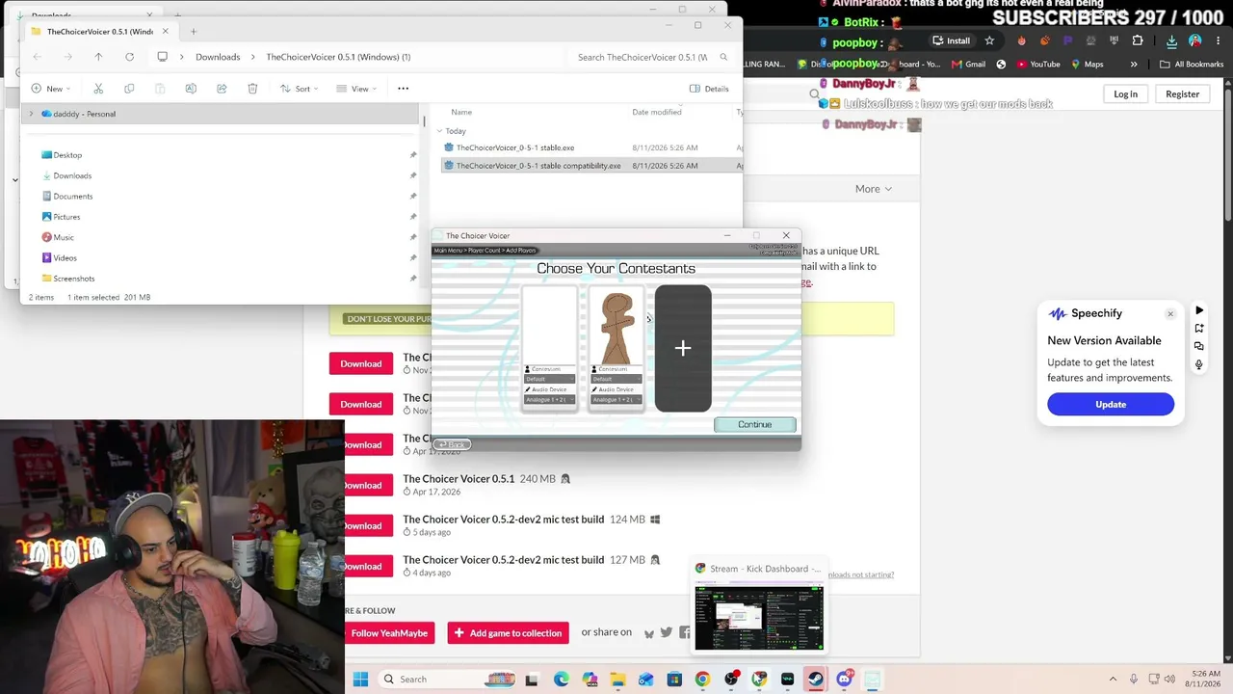Image resolution: width=1233 pixels, height=694 pixels.
Task: Click the Speechify microphone icon
Action: (1199, 364)
